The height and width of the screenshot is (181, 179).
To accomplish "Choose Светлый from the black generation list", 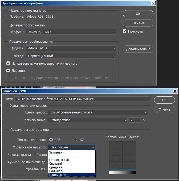I will point(72,164).
